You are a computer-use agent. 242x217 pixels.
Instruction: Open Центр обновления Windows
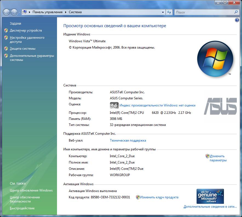31,190
